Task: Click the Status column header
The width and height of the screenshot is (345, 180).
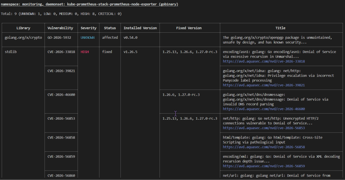Action: pos(110,28)
